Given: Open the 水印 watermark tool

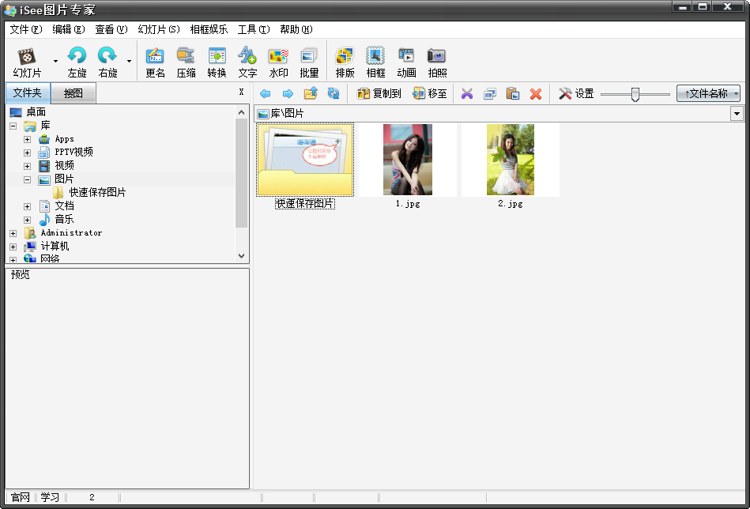Looking at the screenshot, I should [278, 62].
